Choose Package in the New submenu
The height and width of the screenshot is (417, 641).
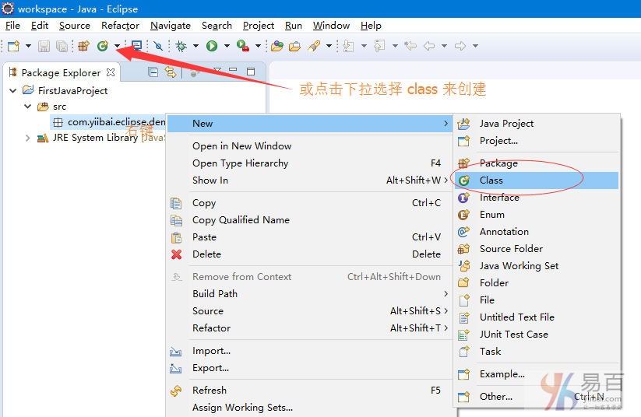pos(537,163)
